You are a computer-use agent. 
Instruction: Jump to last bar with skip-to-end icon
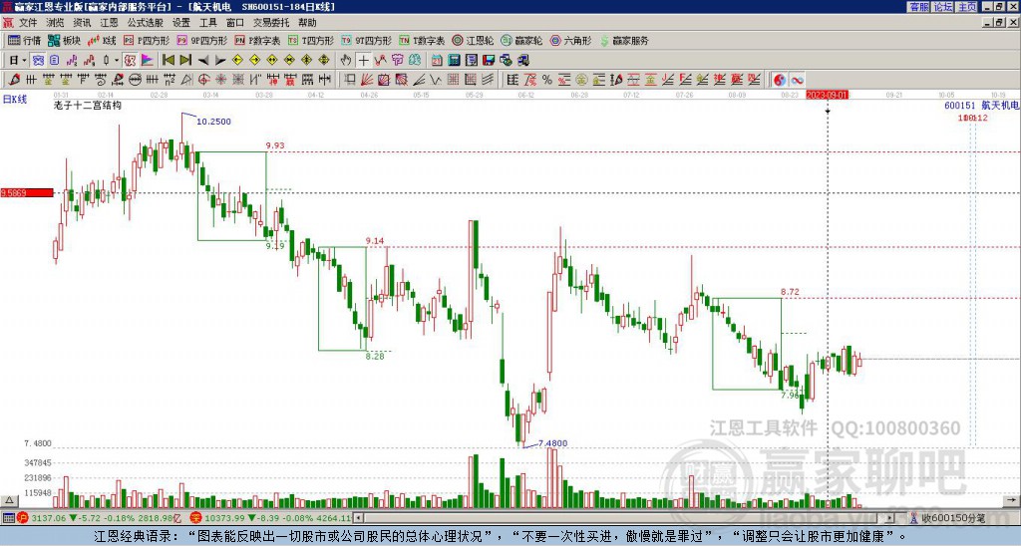[185, 60]
